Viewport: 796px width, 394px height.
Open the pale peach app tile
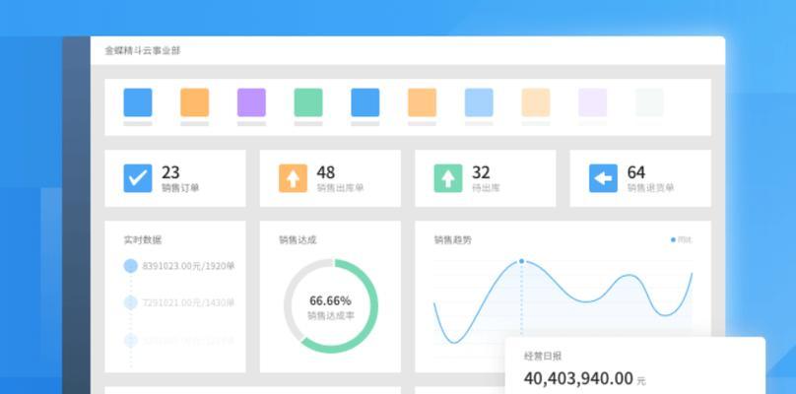tap(536, 102)
